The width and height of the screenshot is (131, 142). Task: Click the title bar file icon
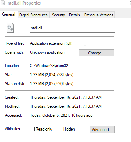click(3, 3)
